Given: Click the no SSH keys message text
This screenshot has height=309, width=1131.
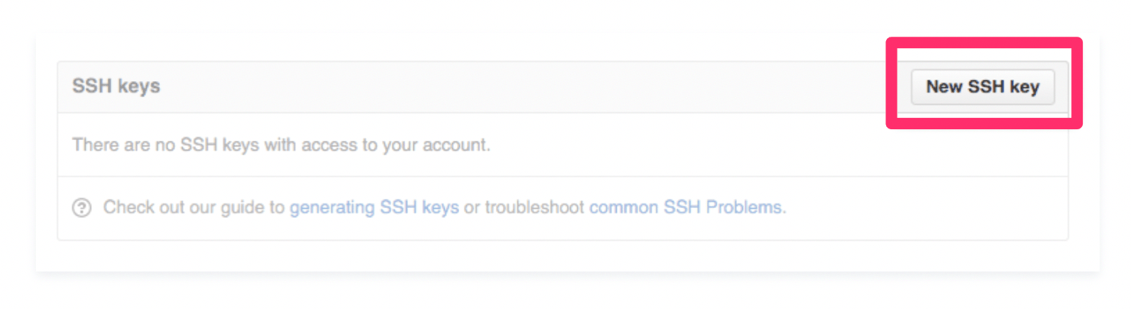Looking at the screenshot, I should (281, 145).
